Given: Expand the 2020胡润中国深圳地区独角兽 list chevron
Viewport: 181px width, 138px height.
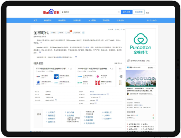Looking at the screenshot, I should coord(69,69).
